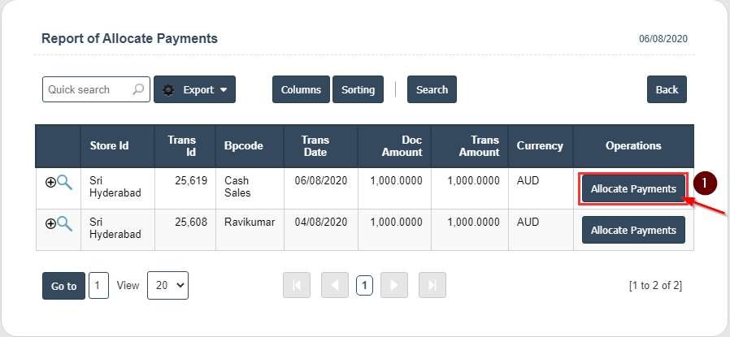730x337 pixels.
Task: Go to the first page arrow
Action: tap(296, 285)
